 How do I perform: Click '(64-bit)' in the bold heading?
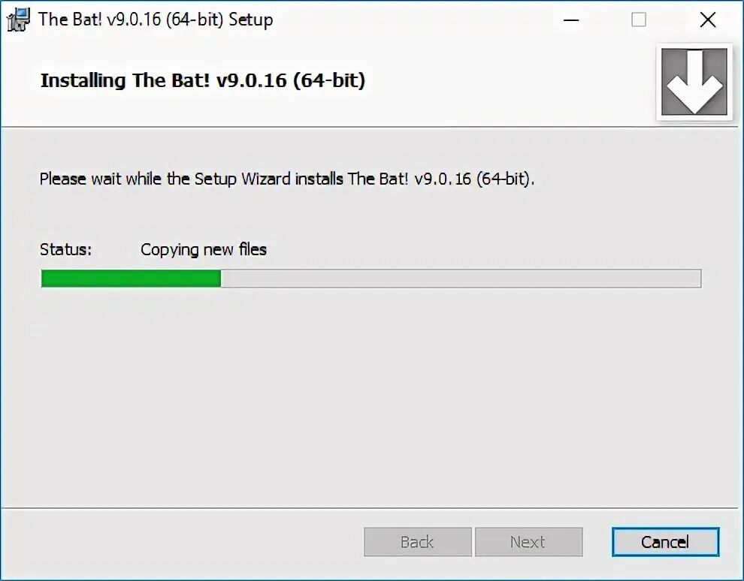pos(329,80)
